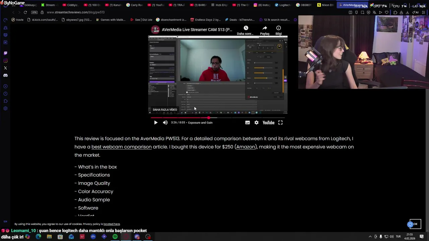The width and height of the screenshot is (429, 241).
Task: Open video on YouTube via logo
Action: (x=268, y=123)
